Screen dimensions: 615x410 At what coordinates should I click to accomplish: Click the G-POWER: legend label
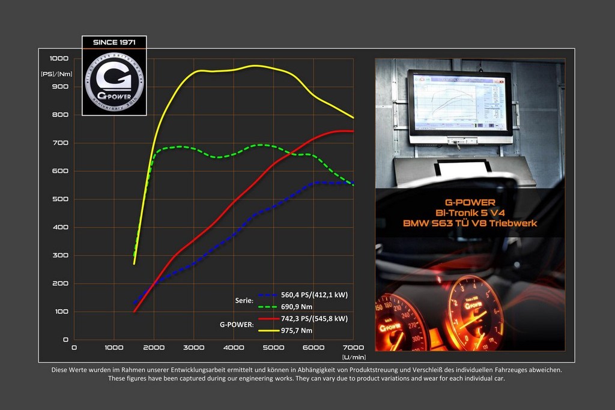(x=237, y=325)
